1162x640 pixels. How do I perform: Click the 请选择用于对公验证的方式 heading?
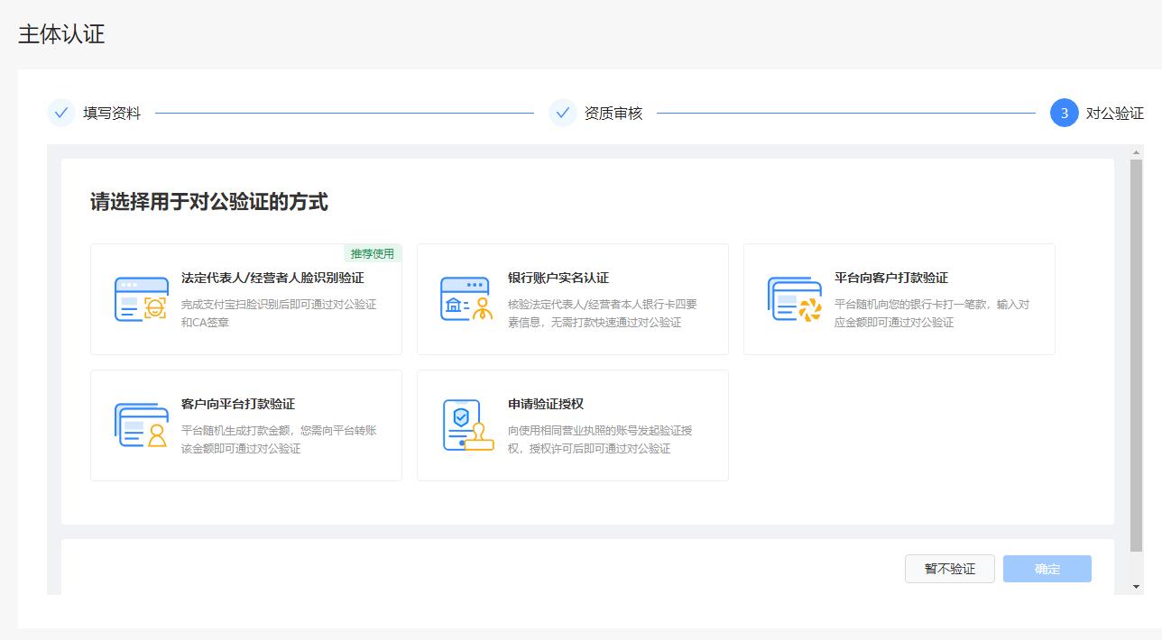coord(209,202)
